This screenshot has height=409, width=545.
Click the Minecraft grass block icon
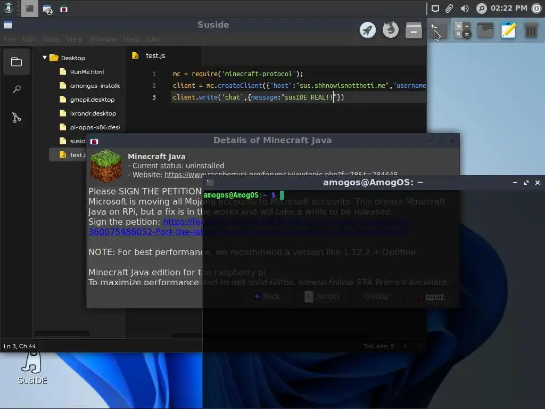pos(106,166)
